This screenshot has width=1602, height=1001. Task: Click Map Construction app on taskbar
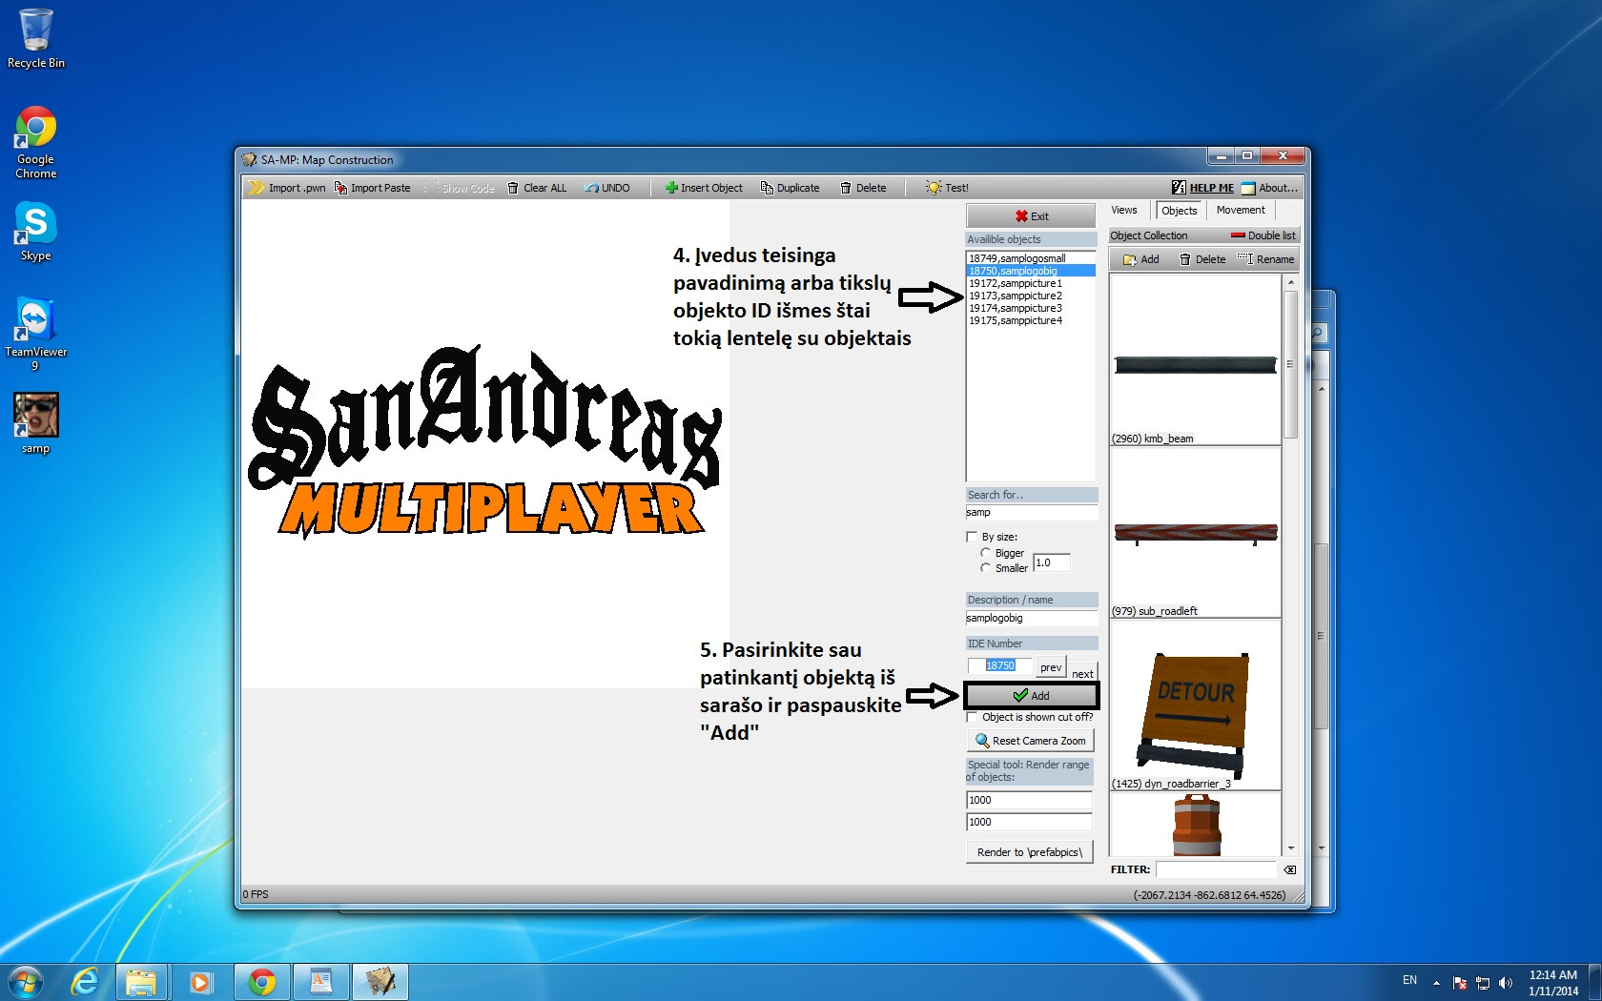tap(380, 981)
